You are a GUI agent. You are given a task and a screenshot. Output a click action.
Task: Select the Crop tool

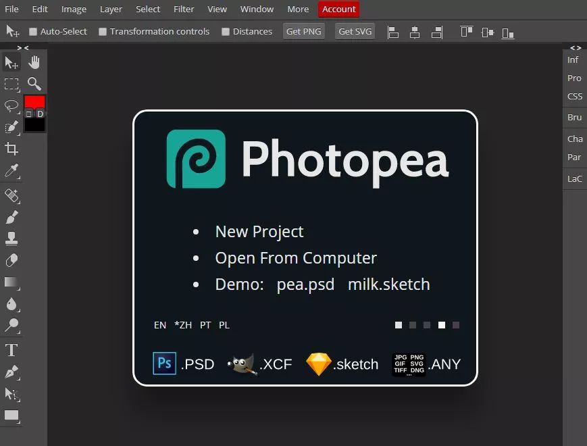pos(11,149)
